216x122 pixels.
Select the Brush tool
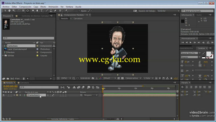coord(47,11)
